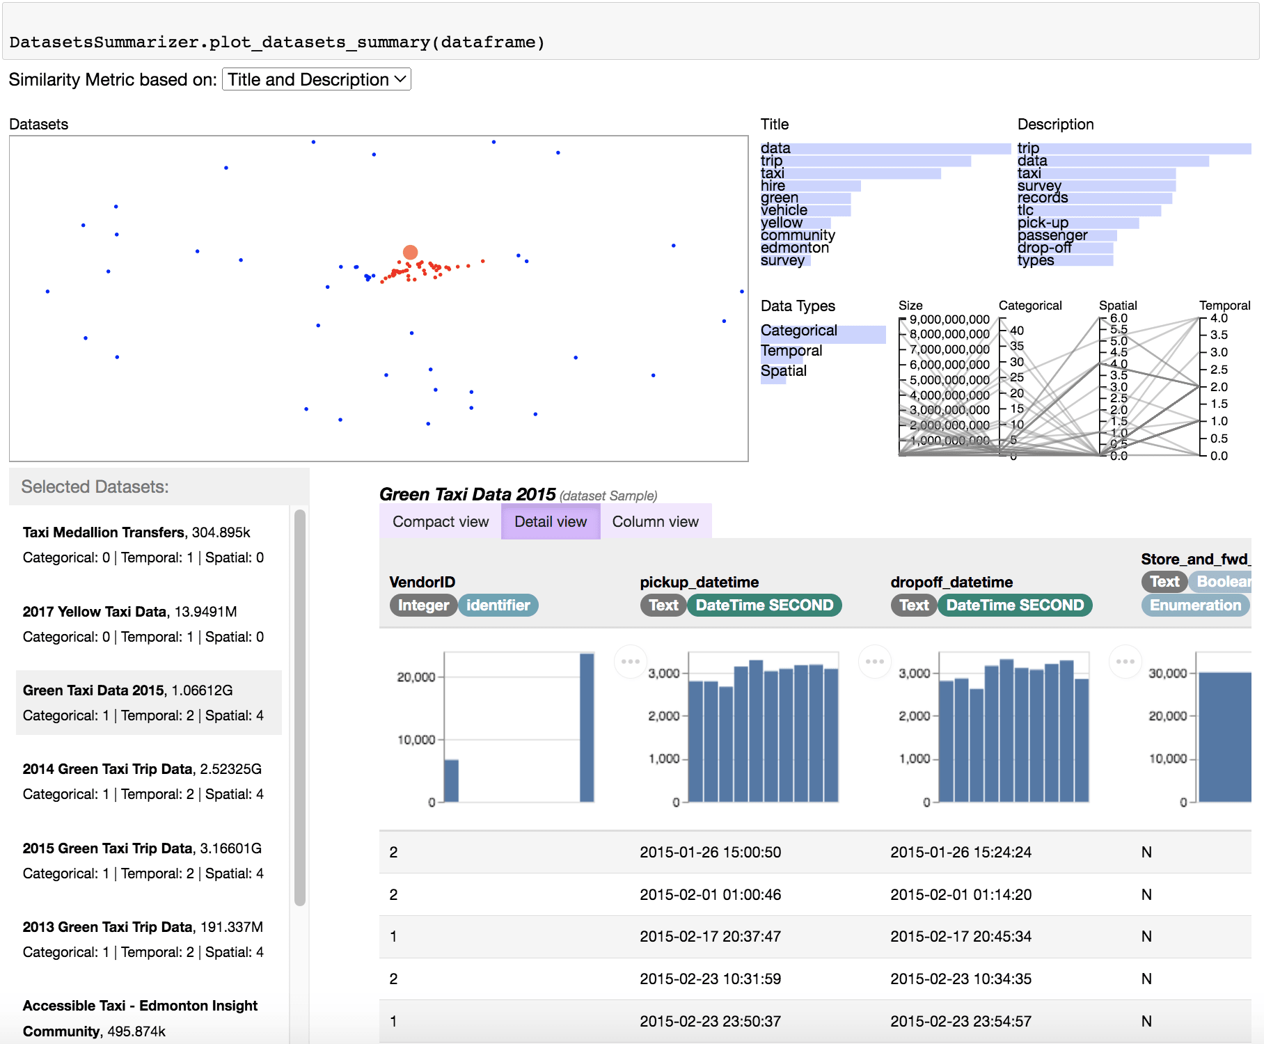Click the 'edmonton' keyword in Title list
The height and width of the screenshot is (1044, 1264).
[795, 248]
